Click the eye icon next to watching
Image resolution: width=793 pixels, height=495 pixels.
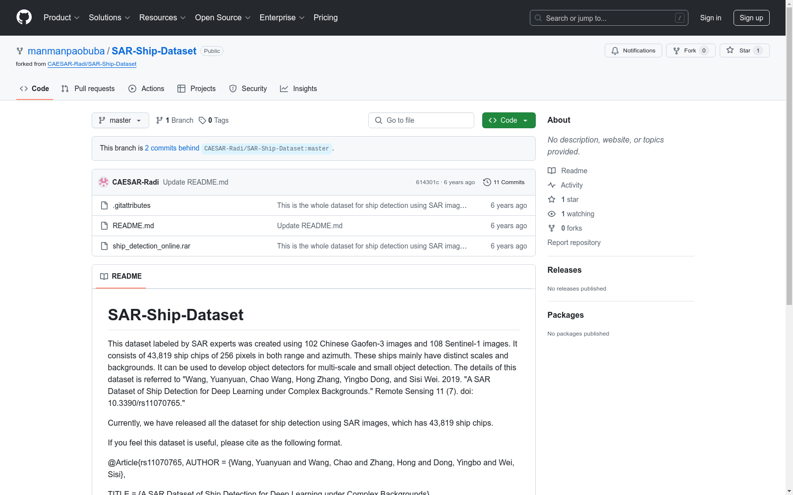552,214
